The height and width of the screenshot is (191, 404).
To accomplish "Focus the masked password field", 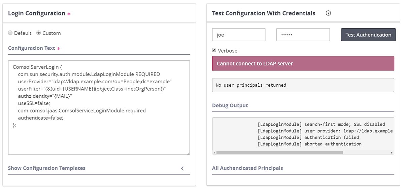I will pos(303,35).
